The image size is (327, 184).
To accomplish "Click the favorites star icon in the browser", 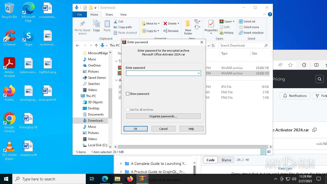I will point(290,65).
